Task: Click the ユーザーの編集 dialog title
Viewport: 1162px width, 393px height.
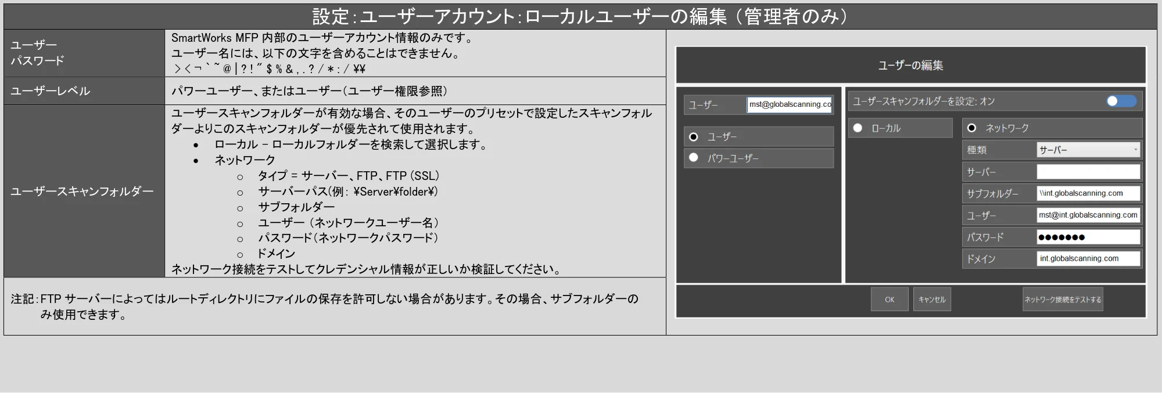Action: click(x=910, y=66)
